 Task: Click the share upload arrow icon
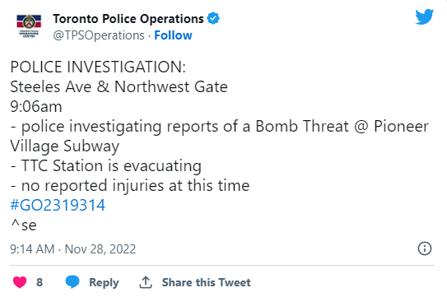click(x=146, y=282)
